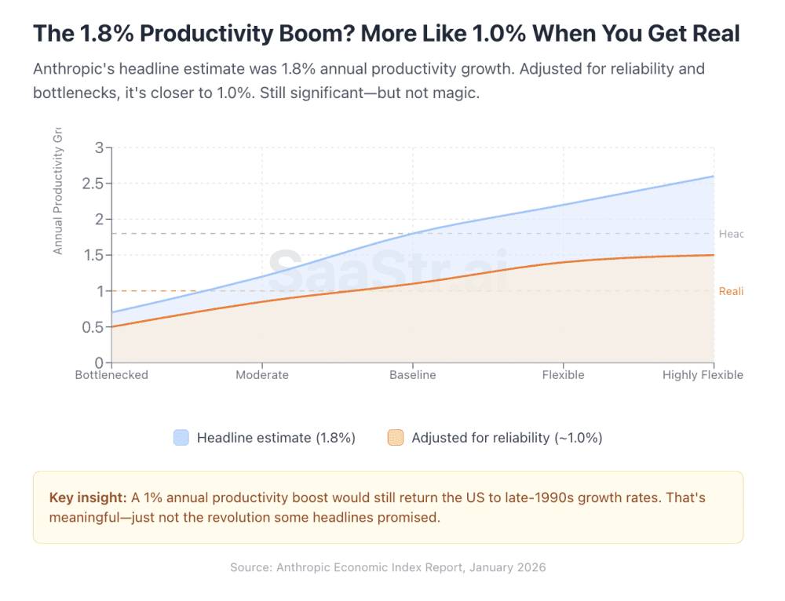785x601 pixels.
Task: Click the truncated orange "Reali" reference line label
Action: pyautogui.click(x=730, y=291)
